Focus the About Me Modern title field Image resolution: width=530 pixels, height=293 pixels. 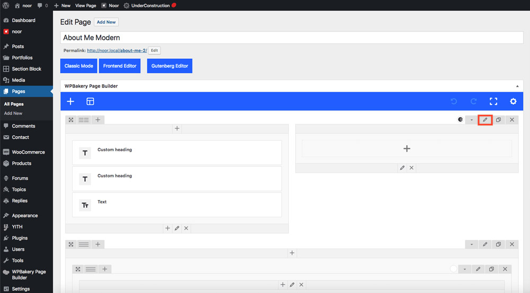pyautogui.click(x=291, y=38)
